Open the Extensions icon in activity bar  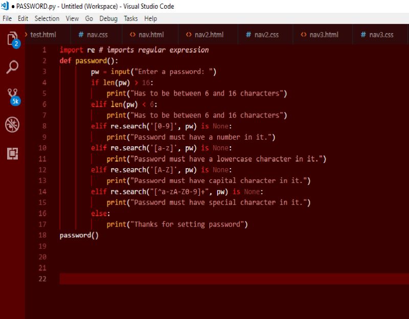[x=12, y=153]
